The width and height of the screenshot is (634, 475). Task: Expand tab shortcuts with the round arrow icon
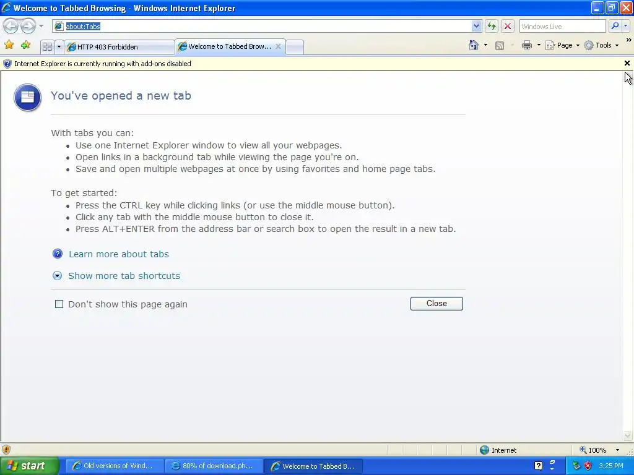click(58, 276)
